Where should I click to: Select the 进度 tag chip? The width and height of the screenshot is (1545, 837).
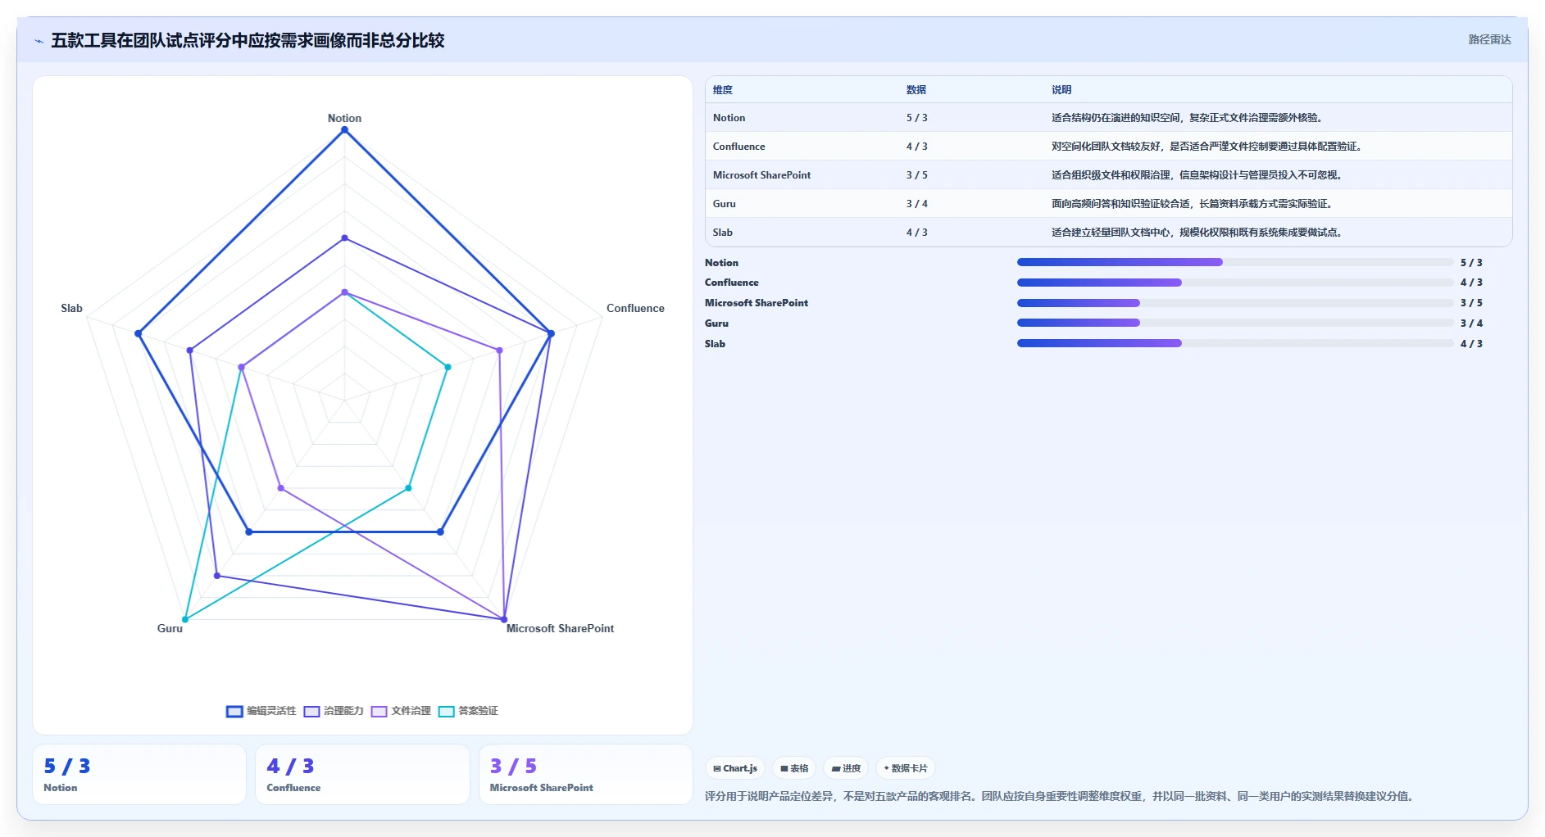pos(846,768)
